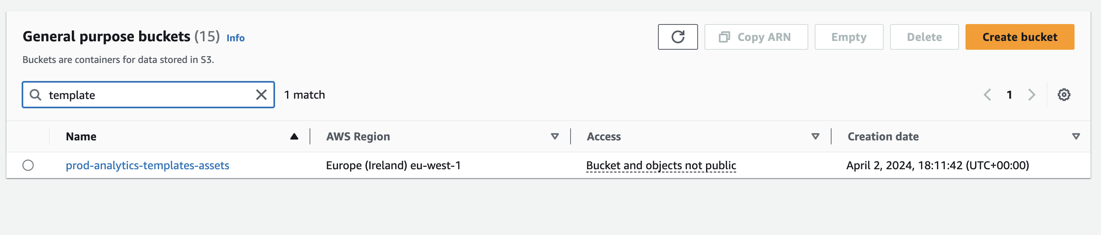Click the Empty button
The width and height of the screenshot is (1101, 235).
point(848,37)
